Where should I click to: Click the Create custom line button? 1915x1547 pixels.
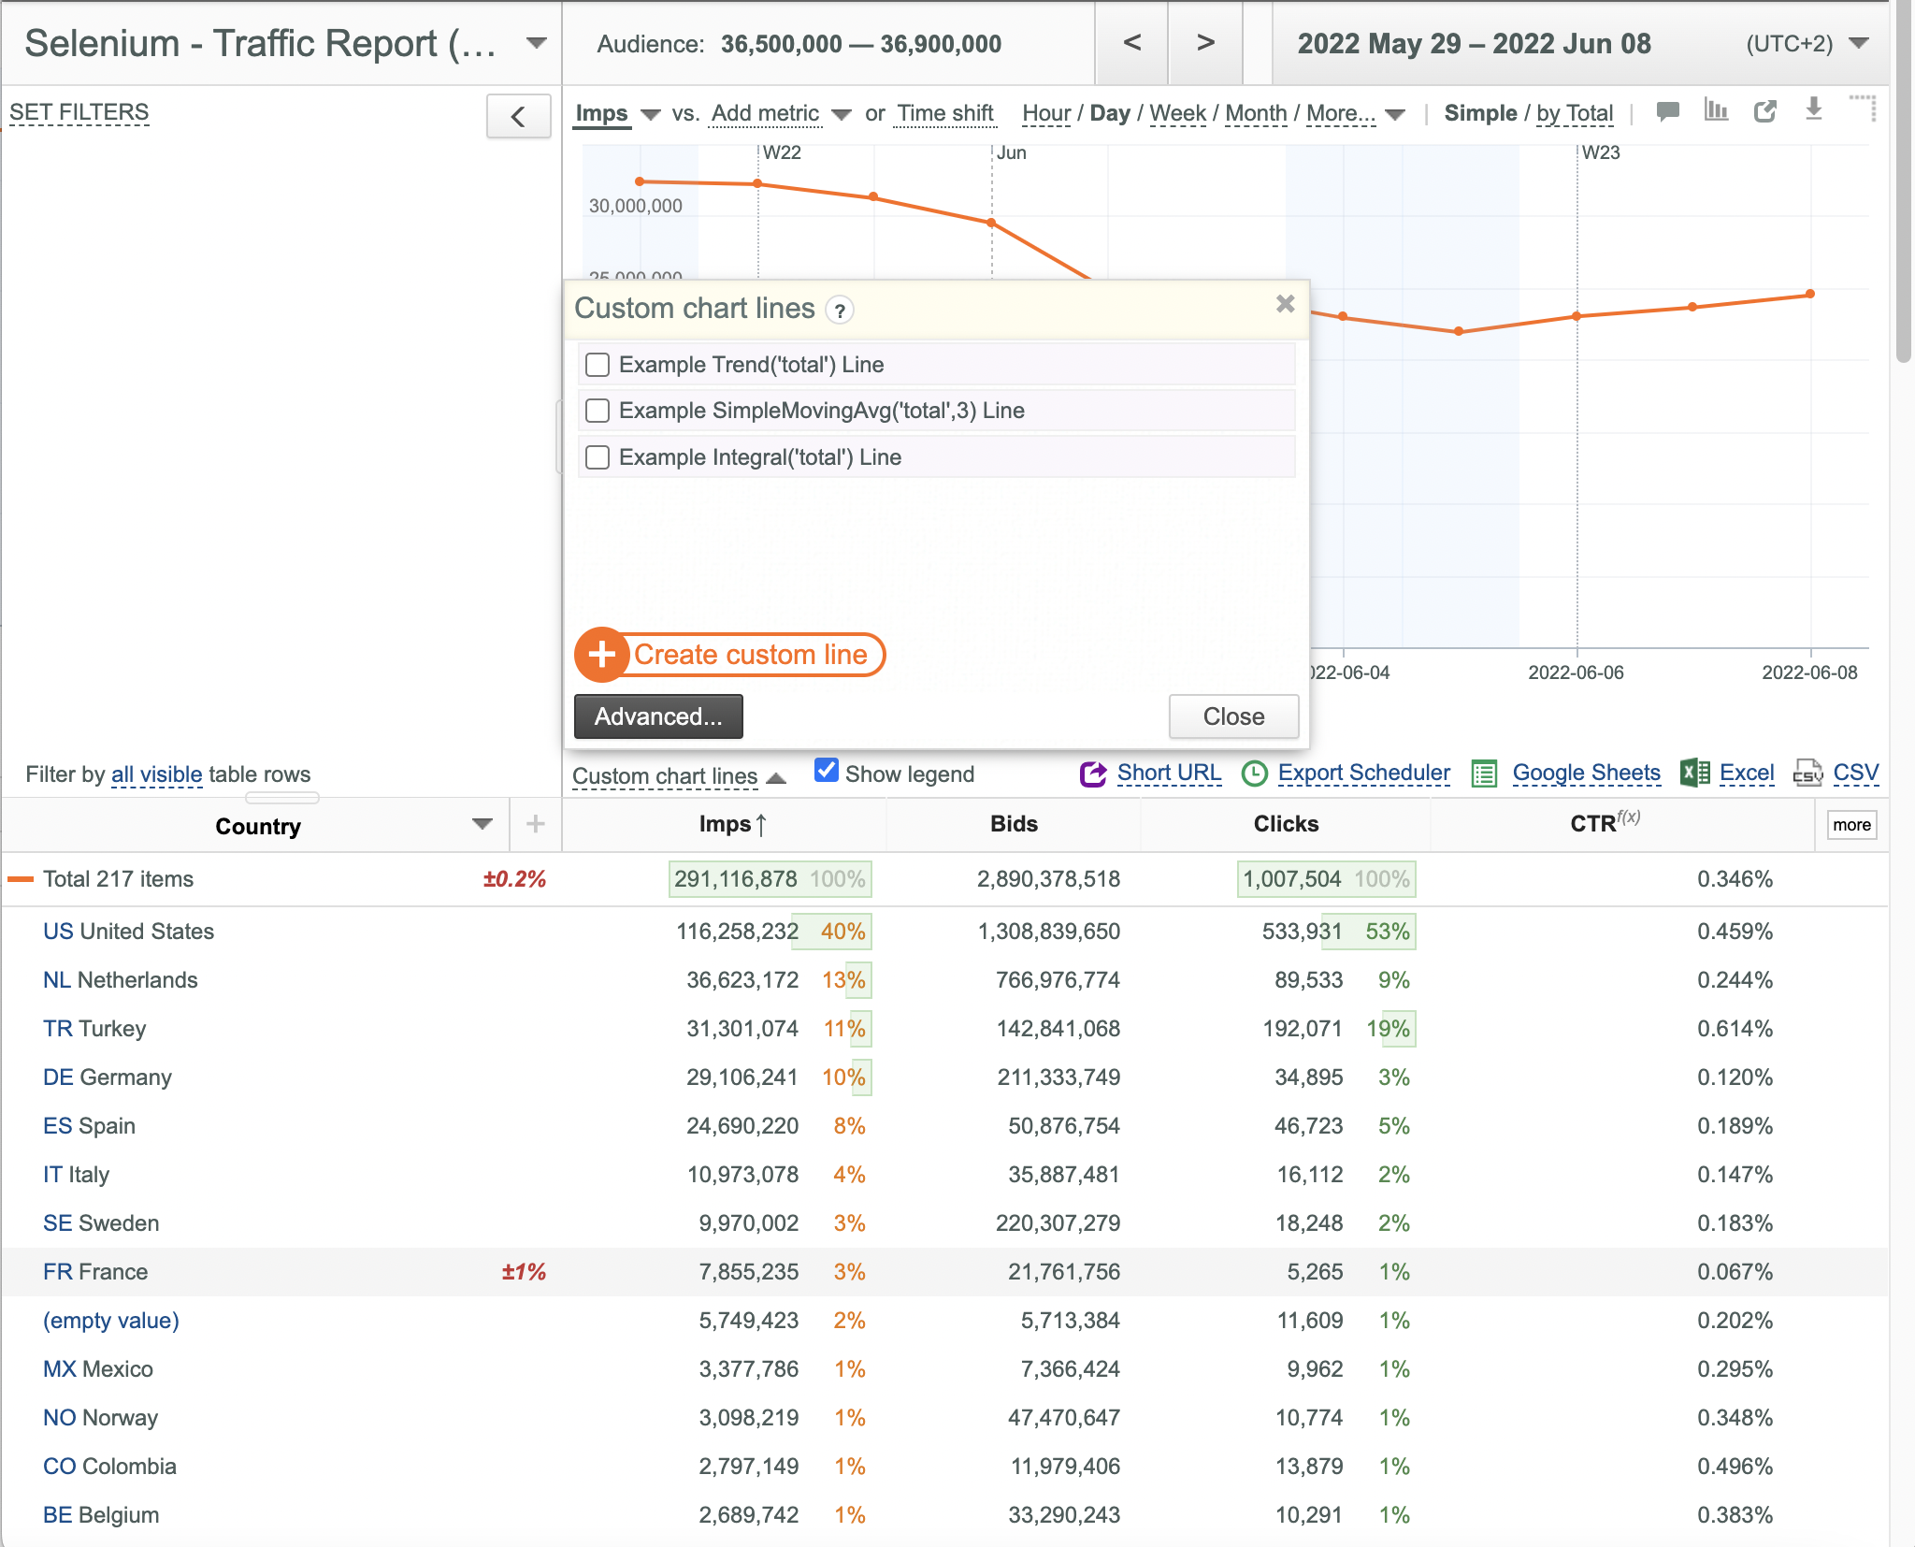point(730,655)
